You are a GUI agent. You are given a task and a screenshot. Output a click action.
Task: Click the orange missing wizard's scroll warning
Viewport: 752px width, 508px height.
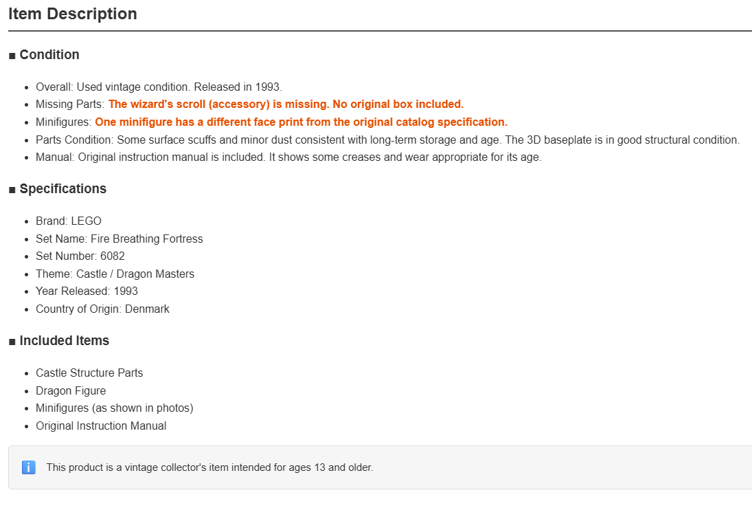(x=286, y=104)
